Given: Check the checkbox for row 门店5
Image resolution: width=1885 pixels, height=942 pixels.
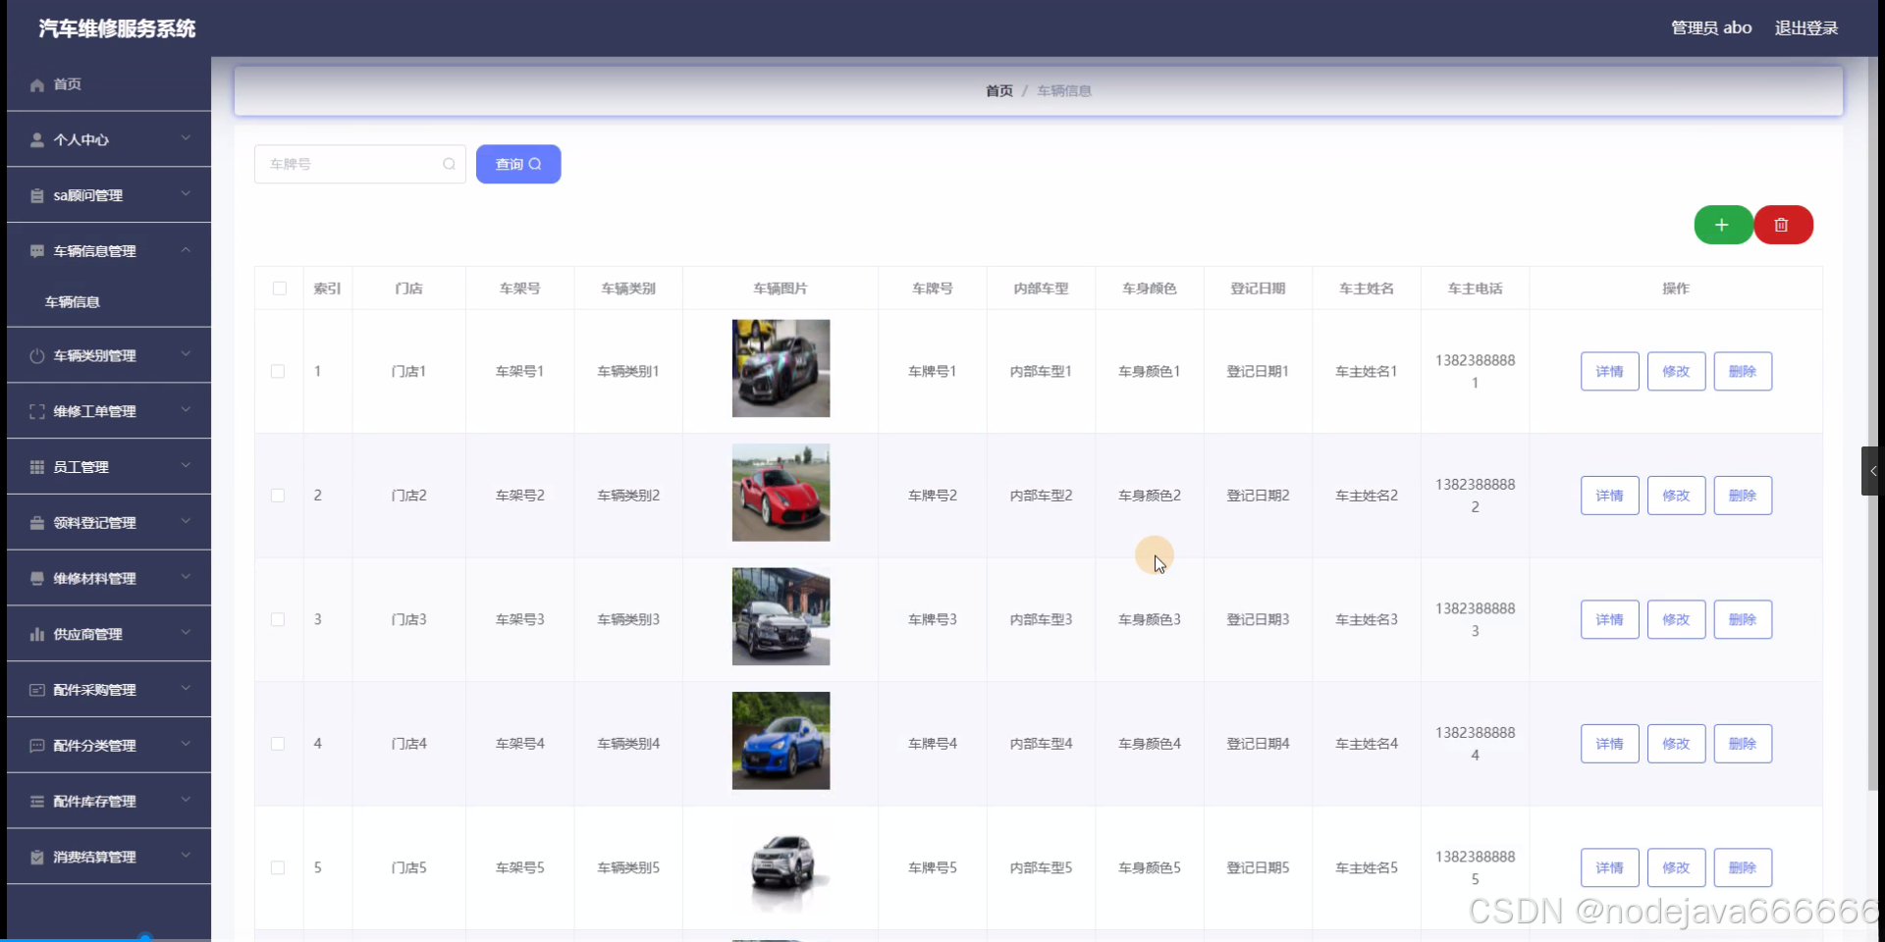Looking at the screenshot, I should click(x=278, y=868).
